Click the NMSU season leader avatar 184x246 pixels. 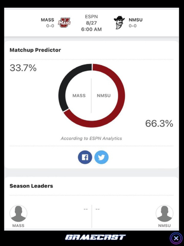coord(164,214)
